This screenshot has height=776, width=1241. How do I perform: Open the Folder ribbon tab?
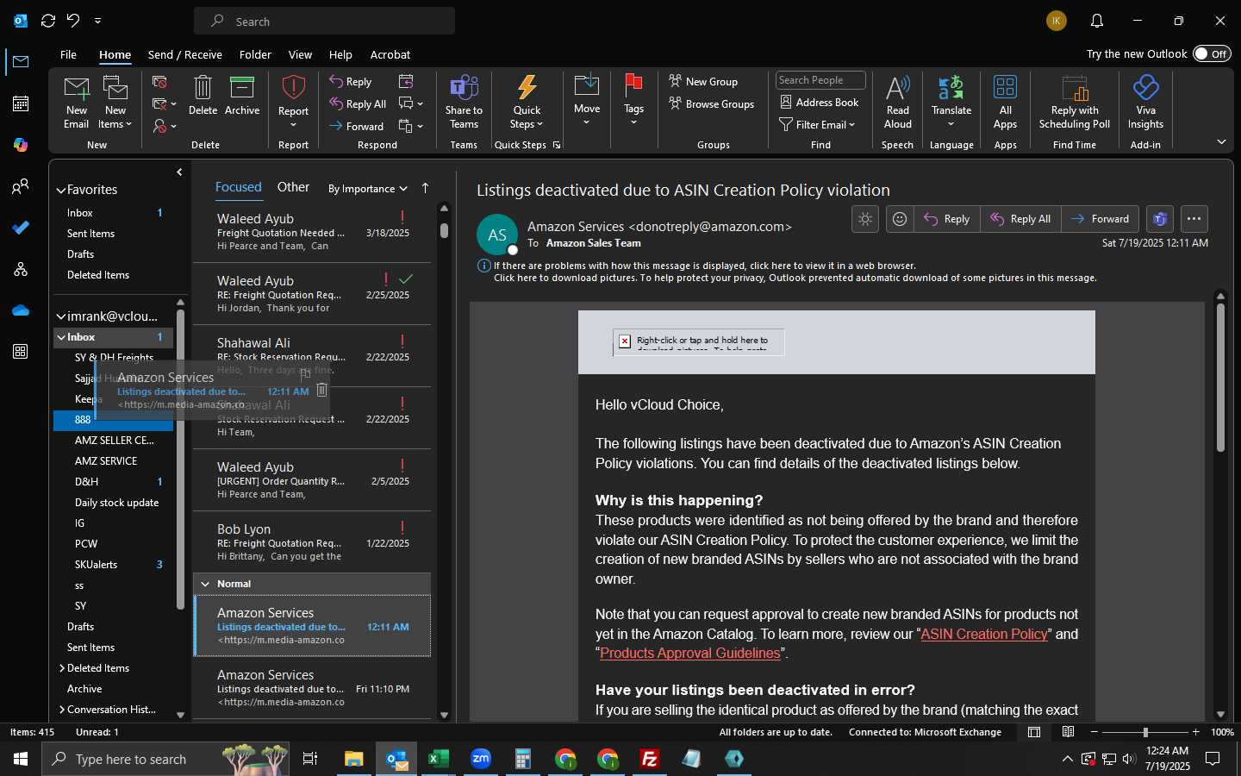pyautogui.click(x=255, y=54)
